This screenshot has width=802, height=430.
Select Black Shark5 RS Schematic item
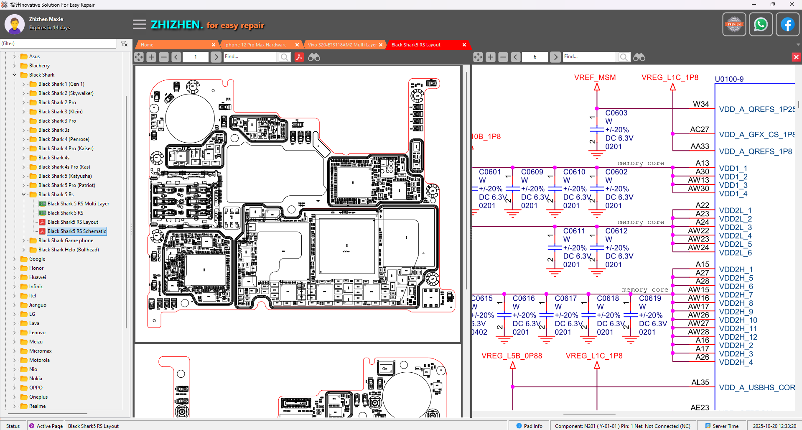tap(77, 231)
